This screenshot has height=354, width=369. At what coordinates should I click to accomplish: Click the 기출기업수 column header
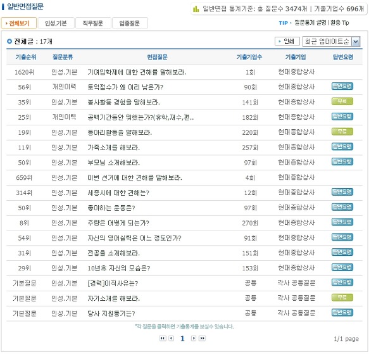point(249,57)
